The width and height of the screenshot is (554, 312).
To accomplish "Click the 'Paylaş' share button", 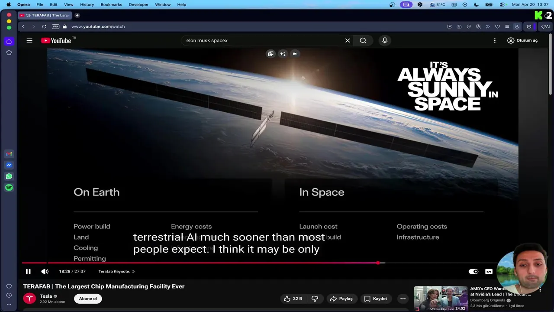I will tap(341, 299).
